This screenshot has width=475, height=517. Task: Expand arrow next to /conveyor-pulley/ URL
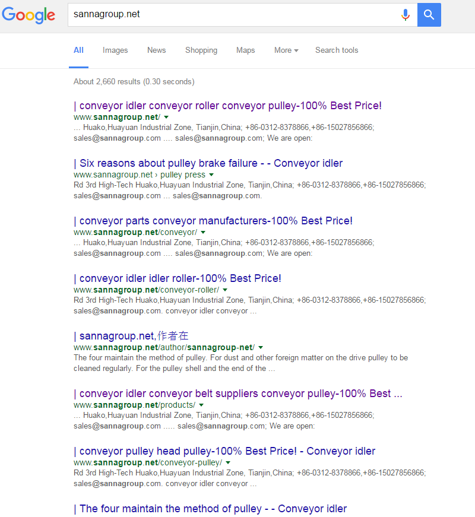[228, 462]
